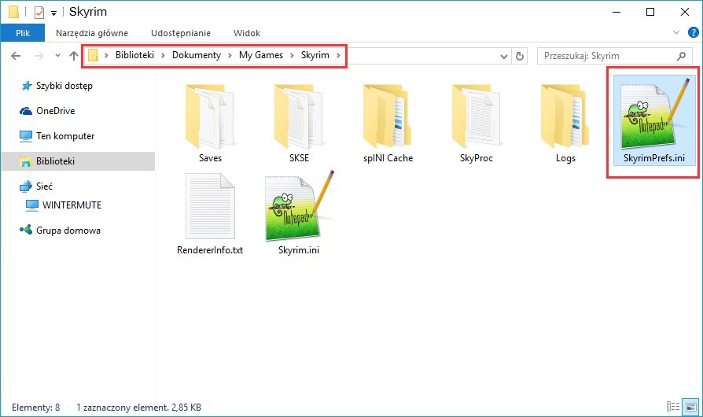Expand chevron before Biblioteki breadcrumb

coord(107,55)
